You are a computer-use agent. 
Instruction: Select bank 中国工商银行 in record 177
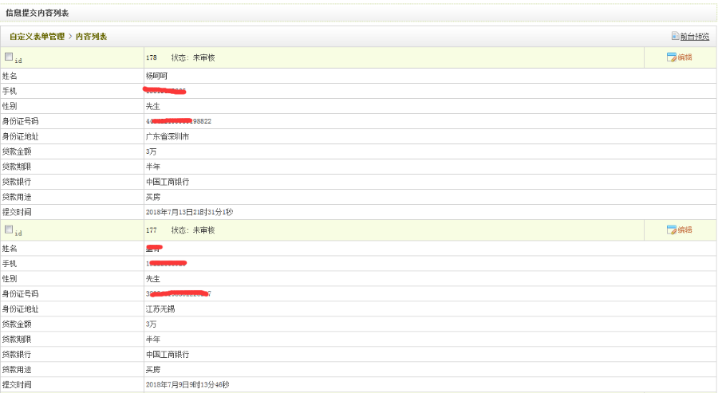coord(168,354)
